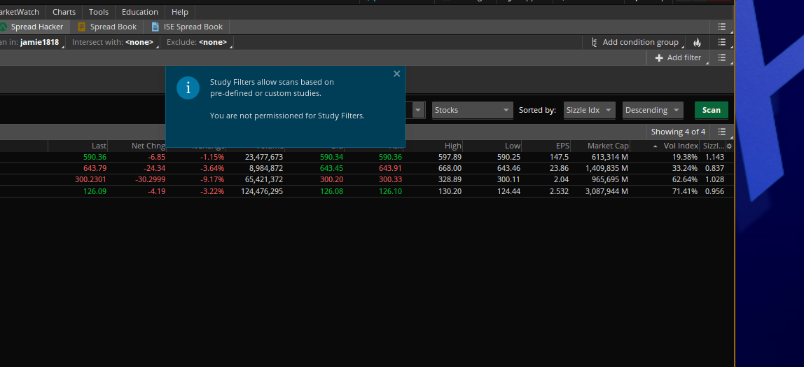Open the list menu icon in the tabs row
This screenshot has width=804, height=367.
pyautogui.click(x=722, y=27)
